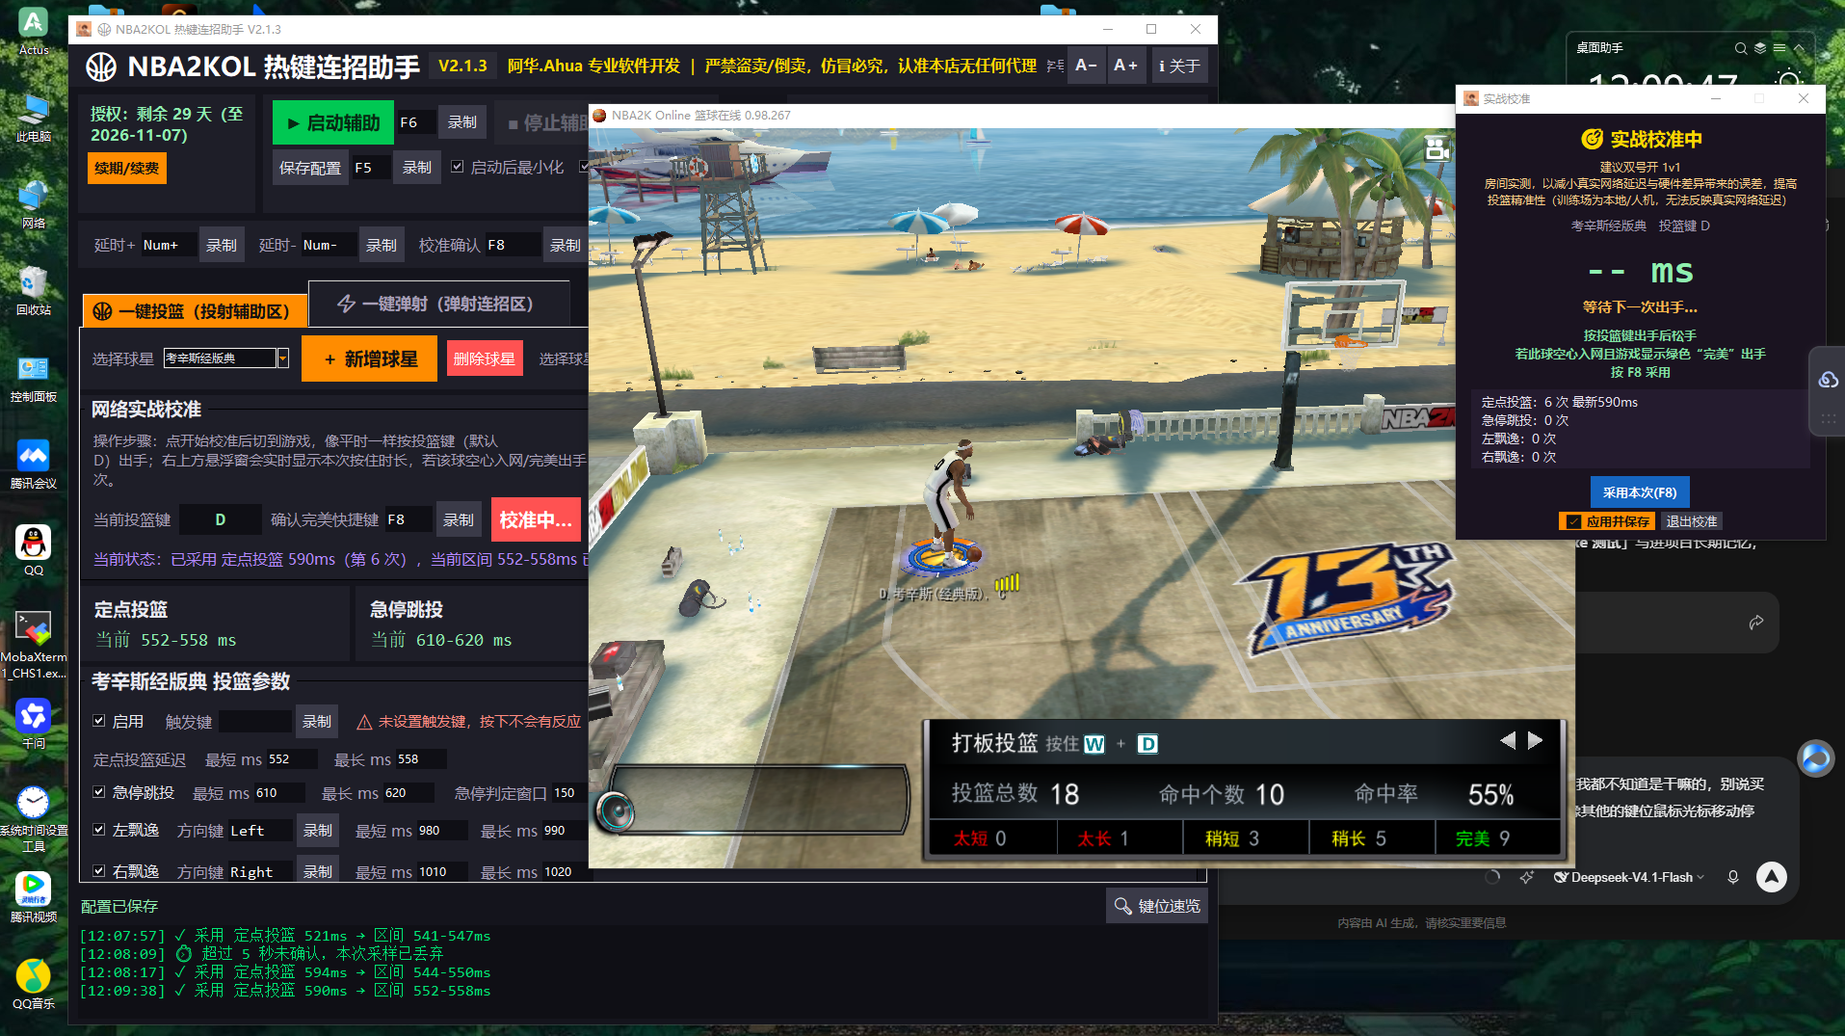Toggle the 右飘逸 checkbox
Screen dimensions: 1845x1036
tap(98, 870)
